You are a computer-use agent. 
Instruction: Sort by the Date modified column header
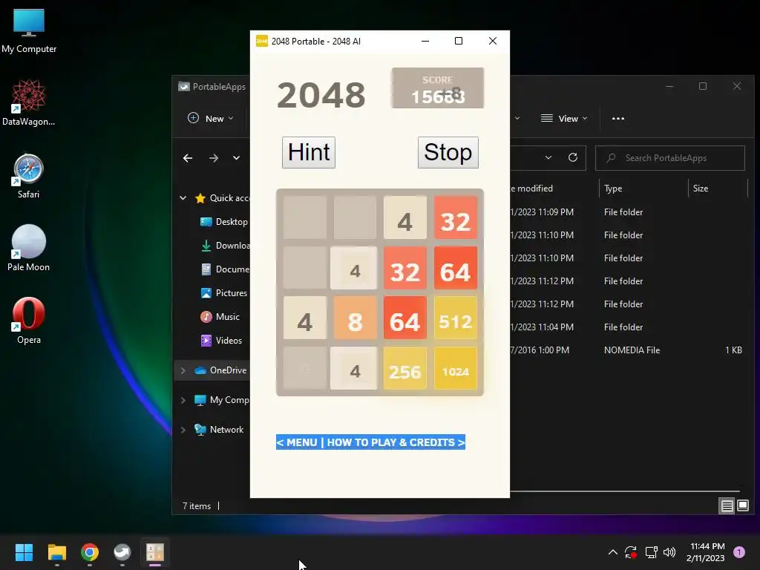pos(555,188)
